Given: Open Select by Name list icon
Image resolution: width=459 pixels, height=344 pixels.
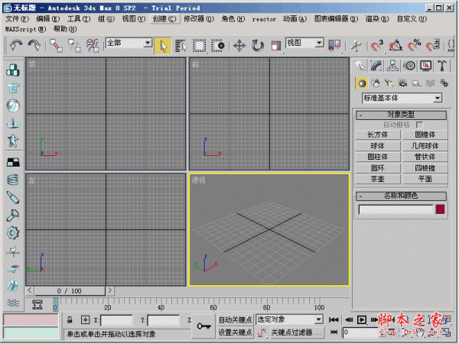Looking at the screenshot, I should [181, 46].
